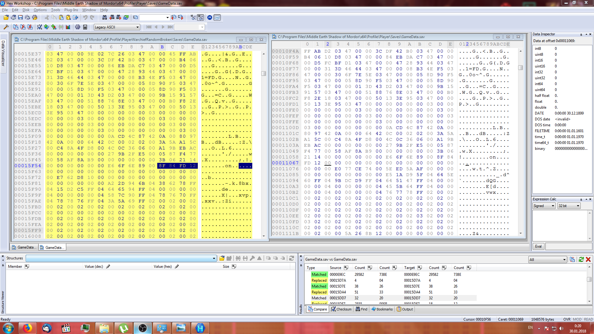
Task: Click the recompare files icon in results panel
Action: coord(572,259)
